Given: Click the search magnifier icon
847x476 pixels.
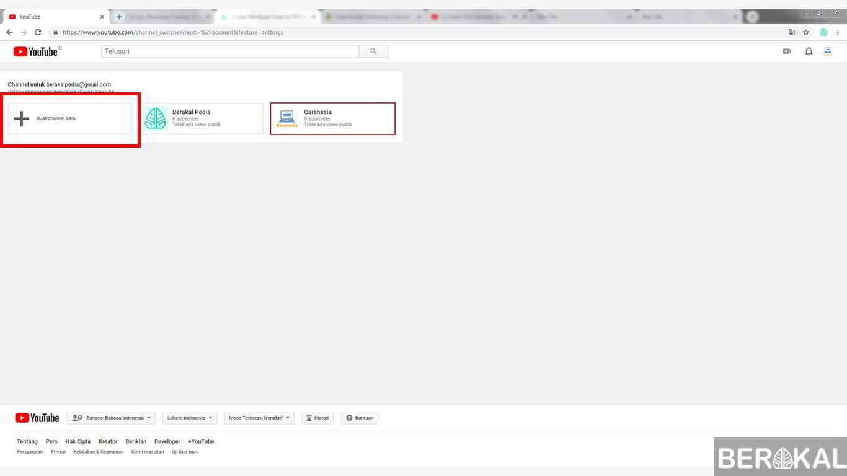Looking at the screenshot, I should coord(373,51).
